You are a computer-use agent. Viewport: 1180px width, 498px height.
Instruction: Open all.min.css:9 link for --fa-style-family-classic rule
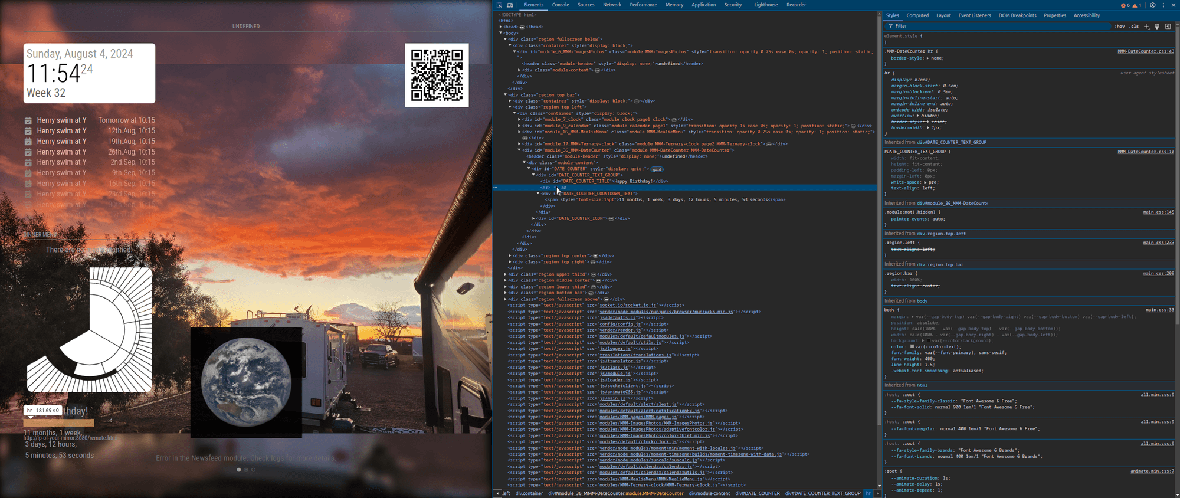tap(1157, 395)
